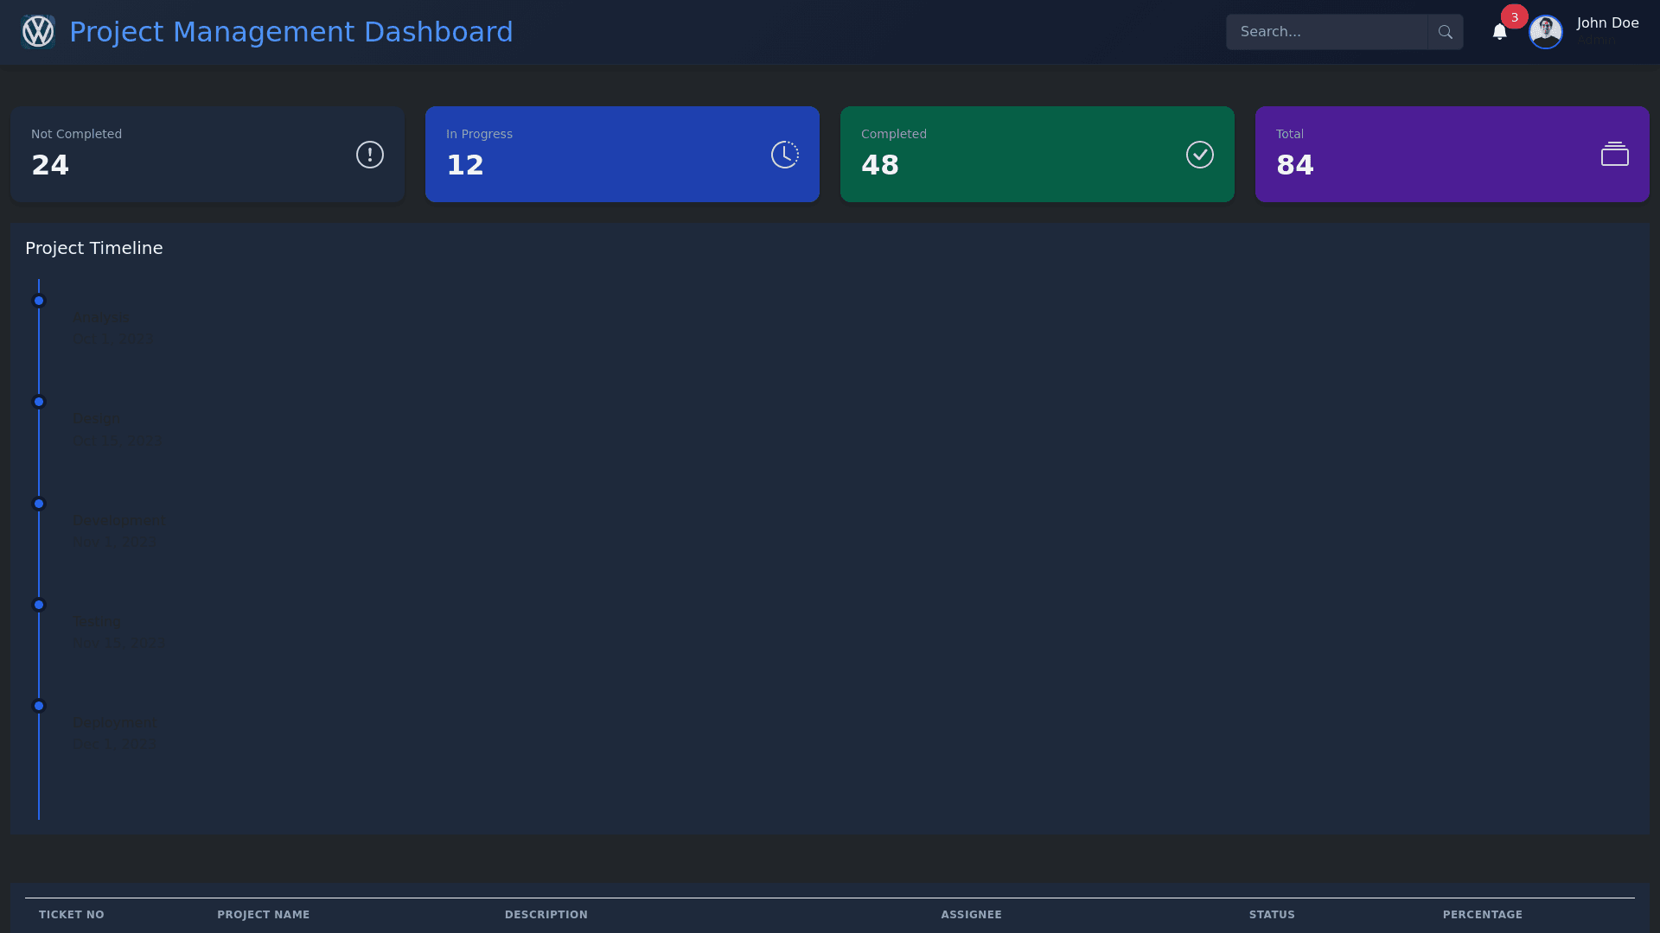Select the Testing timeline marker dot
1660x933 pixels.
[39, 605]
